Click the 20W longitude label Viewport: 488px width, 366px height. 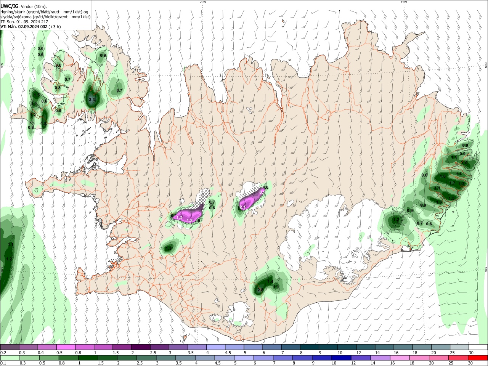click(203, 2)
